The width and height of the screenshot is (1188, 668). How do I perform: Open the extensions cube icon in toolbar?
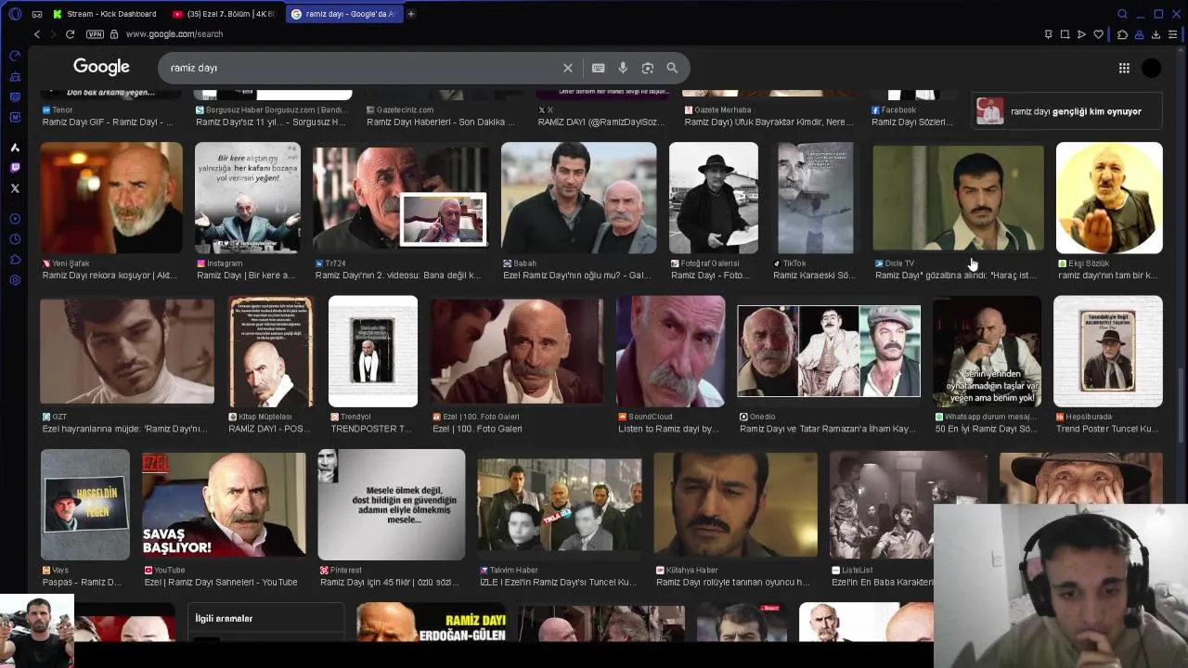[1122, 34]
